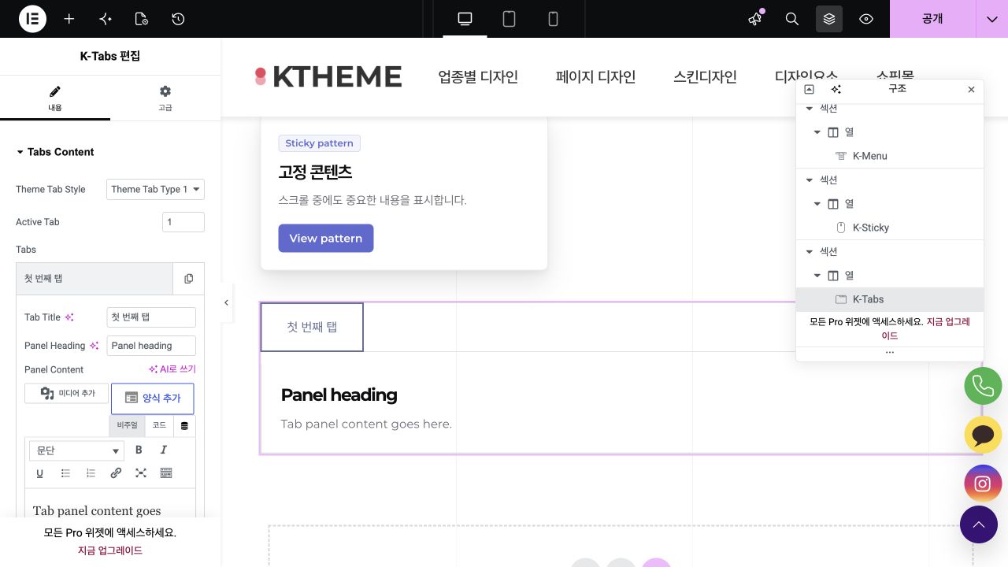1008x567 pixels.
Task: Open the 문단 paragraph format dropdown
Action: [77, 450]
